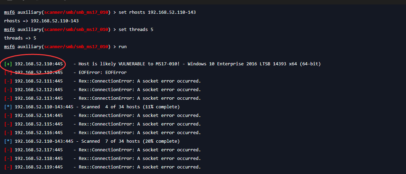Click the circled 192.168.52.110:445 address

point(39,64)
